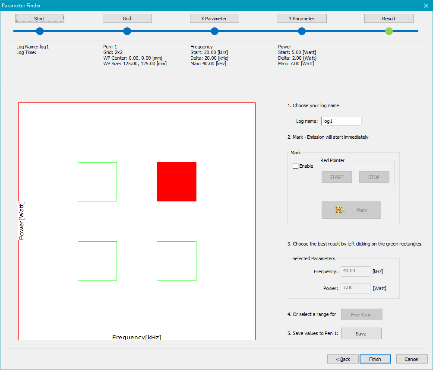Click the Log name input field

(x=341, y=121)
